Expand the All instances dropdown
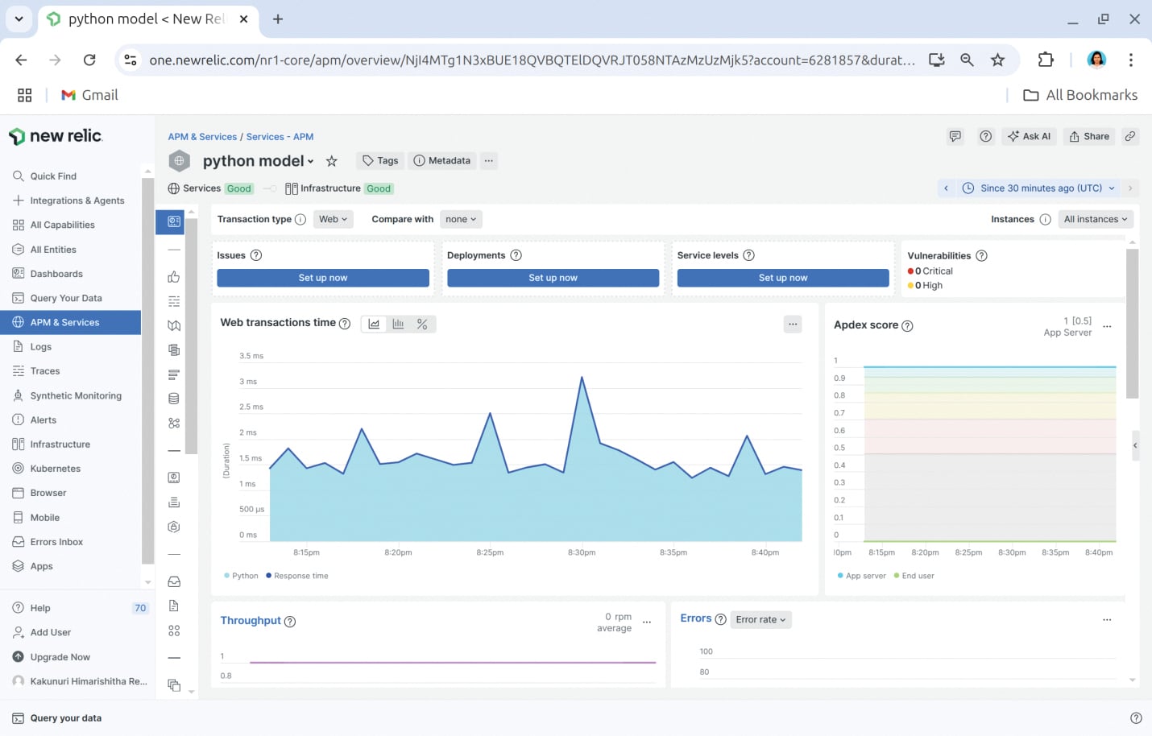 (1095, 219)
